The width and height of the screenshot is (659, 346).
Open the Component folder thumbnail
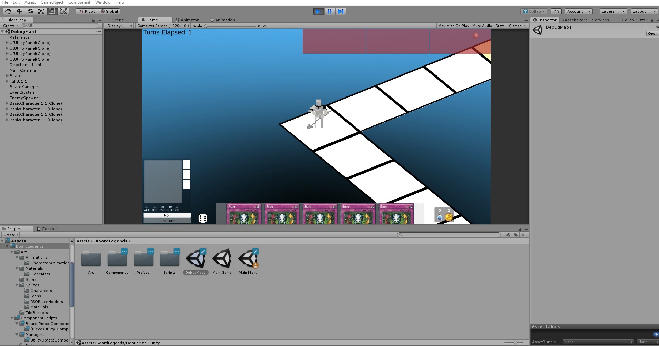pos(117,258)
